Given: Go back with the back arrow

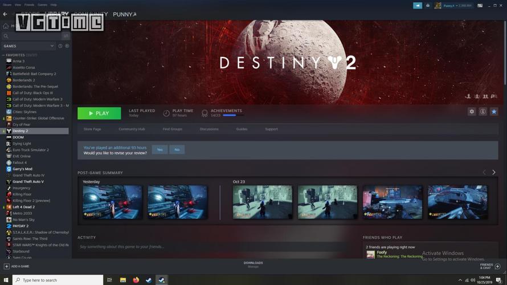Looking at the screenshot, I should pyautogui.click(x=5, y=14).
